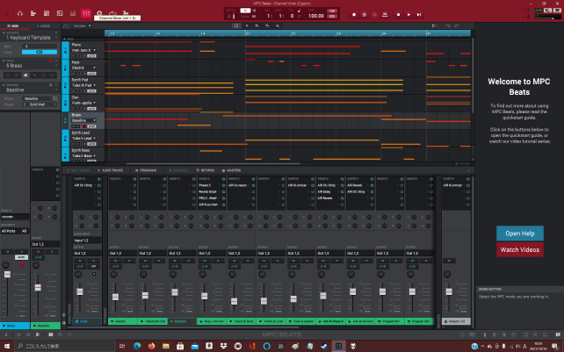Switch to the Returns mixer tab

[206, 169]
